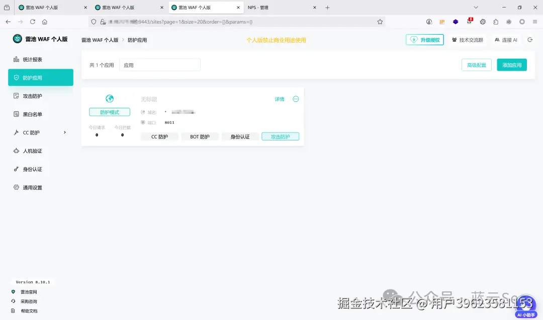Go to browser home page

click(45, 22)
